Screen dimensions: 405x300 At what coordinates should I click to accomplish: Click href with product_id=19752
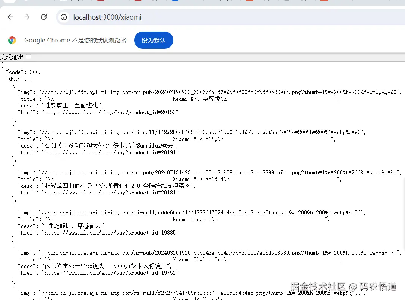tap(110, 273)
